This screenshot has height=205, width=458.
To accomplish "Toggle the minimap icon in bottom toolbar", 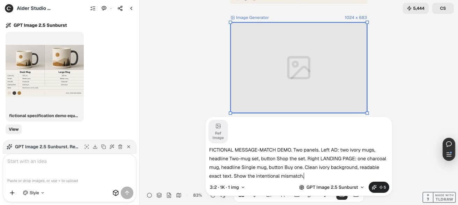I will pos(179,195).
